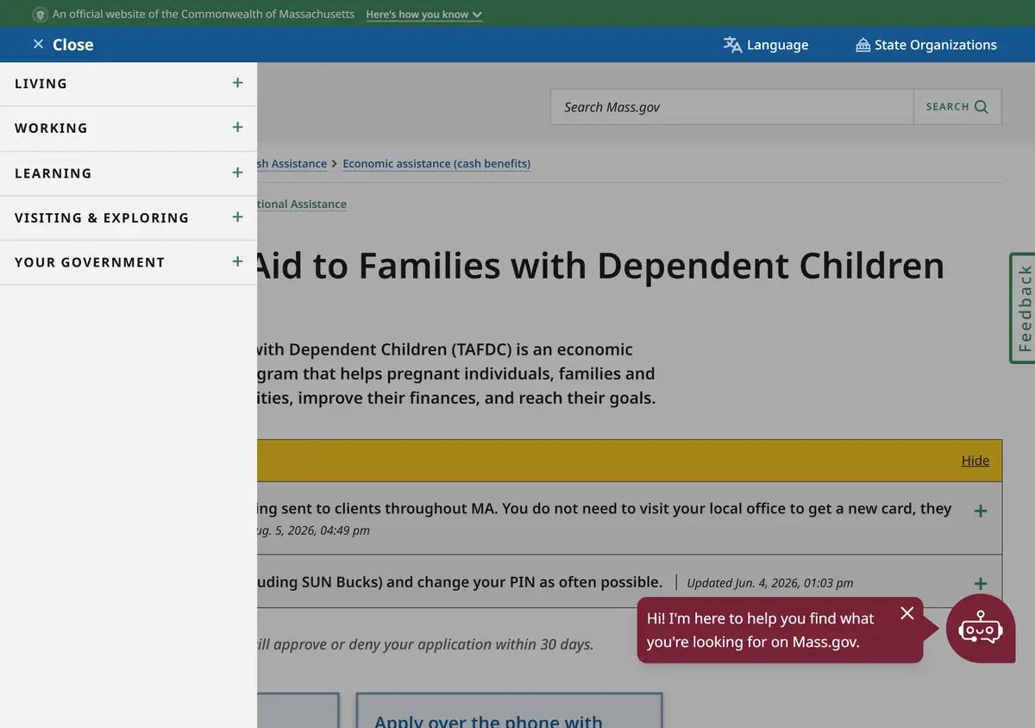Click the official Commonwealth website banner text
1035x728 pixels.
[x=204, y=15]
